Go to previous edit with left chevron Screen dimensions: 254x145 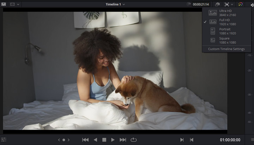pos(59,140)
